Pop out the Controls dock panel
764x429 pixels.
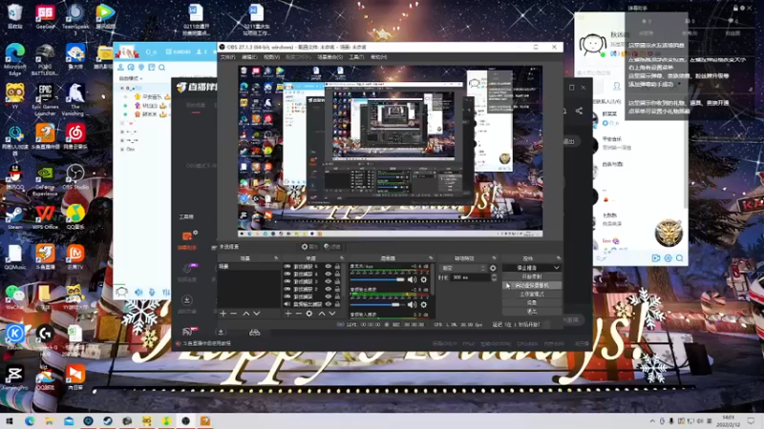point(559,258)
